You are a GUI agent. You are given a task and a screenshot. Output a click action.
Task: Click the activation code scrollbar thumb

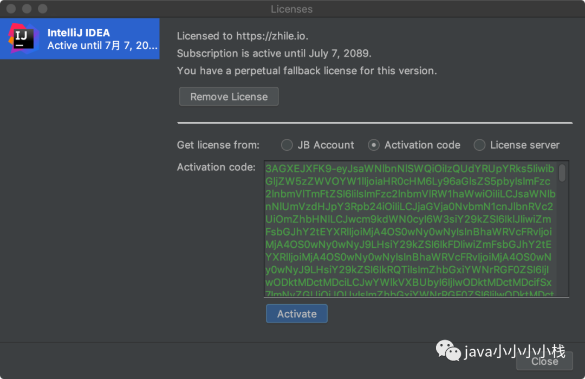562,174
